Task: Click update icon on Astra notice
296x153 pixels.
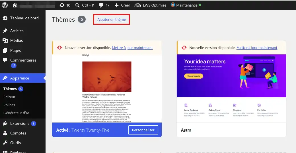Action: (184, 48)
